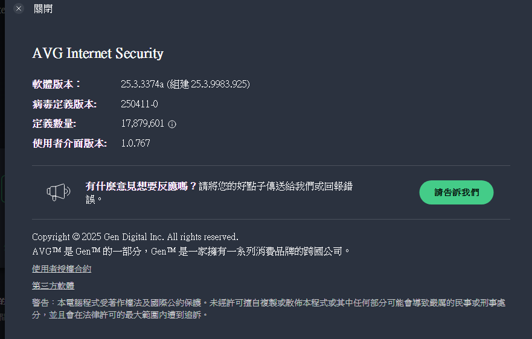Image resolution: width=532 pixels, height=339 pixels.
Task: Click the Copyright 2025 Gen Digital line
Action: 135,236
